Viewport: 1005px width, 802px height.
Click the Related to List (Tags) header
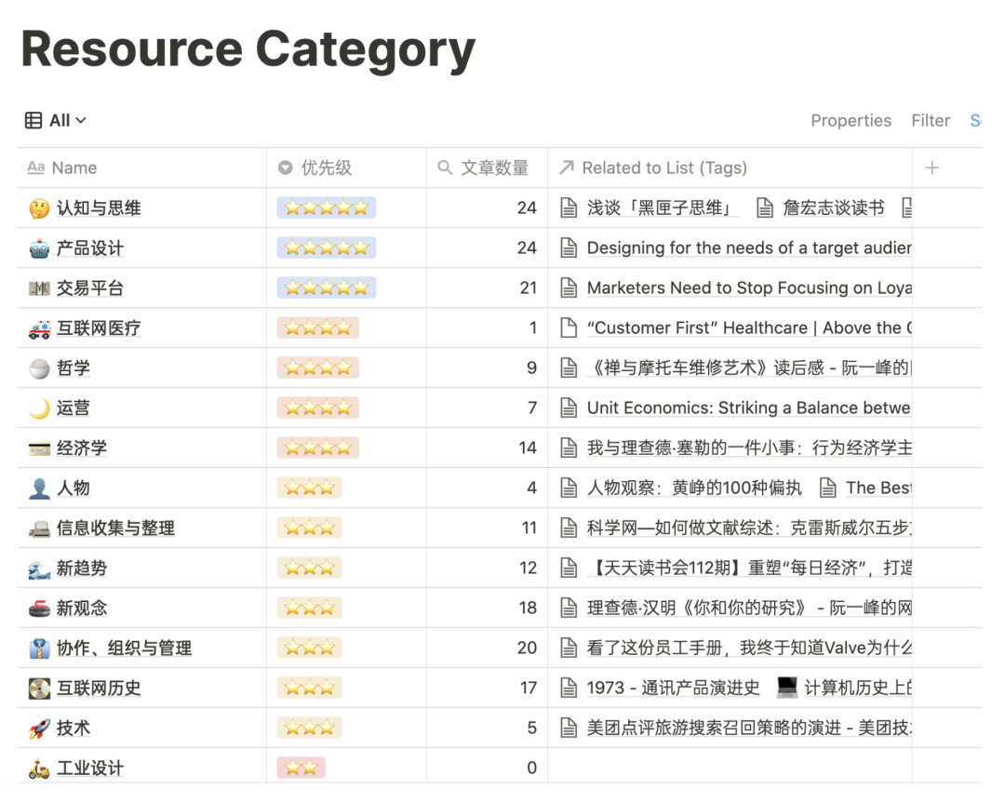(730, 168)
